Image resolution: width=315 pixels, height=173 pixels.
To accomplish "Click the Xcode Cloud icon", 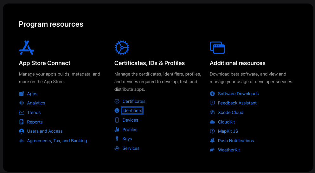I will click(x=212, y=112).
